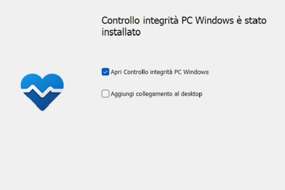Click the 'Aggiungi collegamento al desktop' label text
This screenshot has height=190, width=285.
point(156,94)
